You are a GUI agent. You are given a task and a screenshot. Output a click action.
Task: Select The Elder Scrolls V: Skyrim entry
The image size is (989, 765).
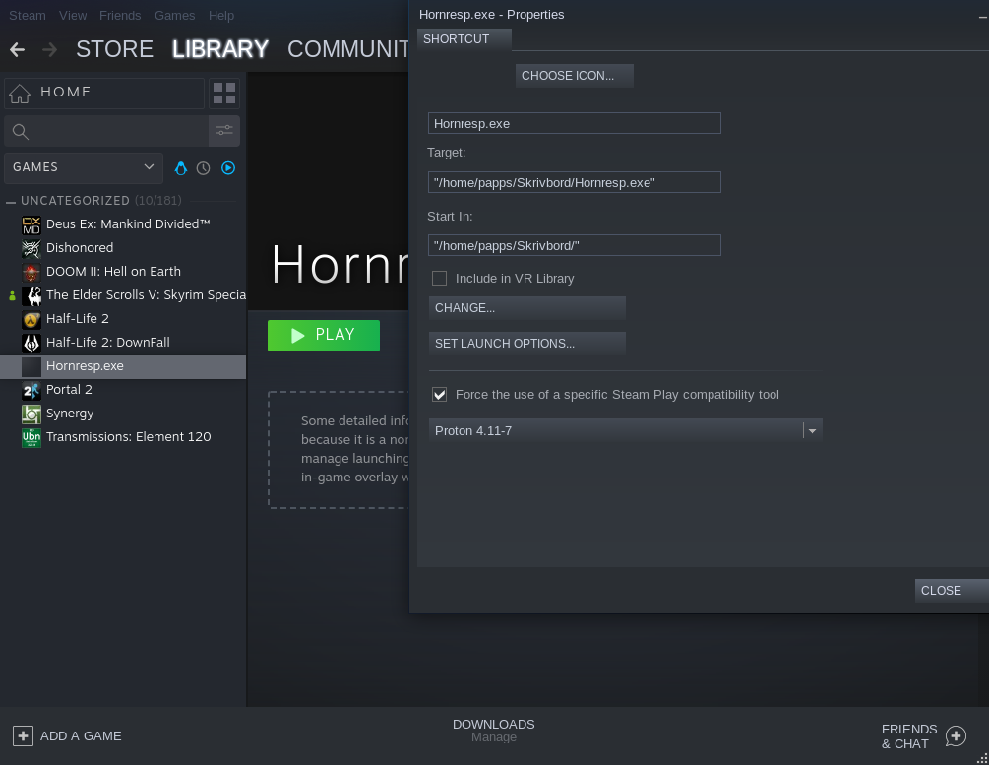point(146,295)
